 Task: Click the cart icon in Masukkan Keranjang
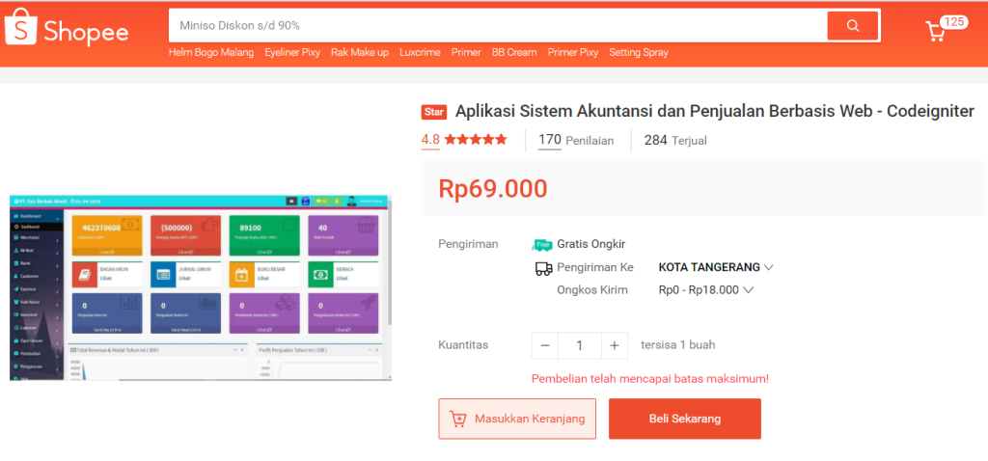click(458, 420)
